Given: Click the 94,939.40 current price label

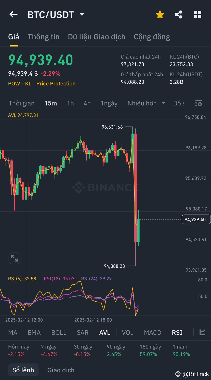Looking at the screenshot, I should (x=196, y=219).
